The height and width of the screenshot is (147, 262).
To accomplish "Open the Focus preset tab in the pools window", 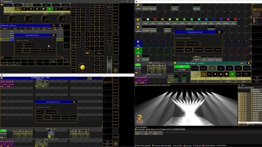I will click(238, 68).
